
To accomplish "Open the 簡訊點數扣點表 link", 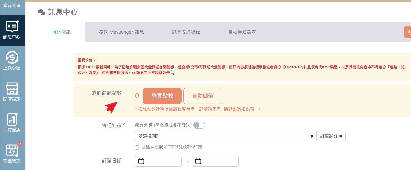I will click(x=240, y=109).
